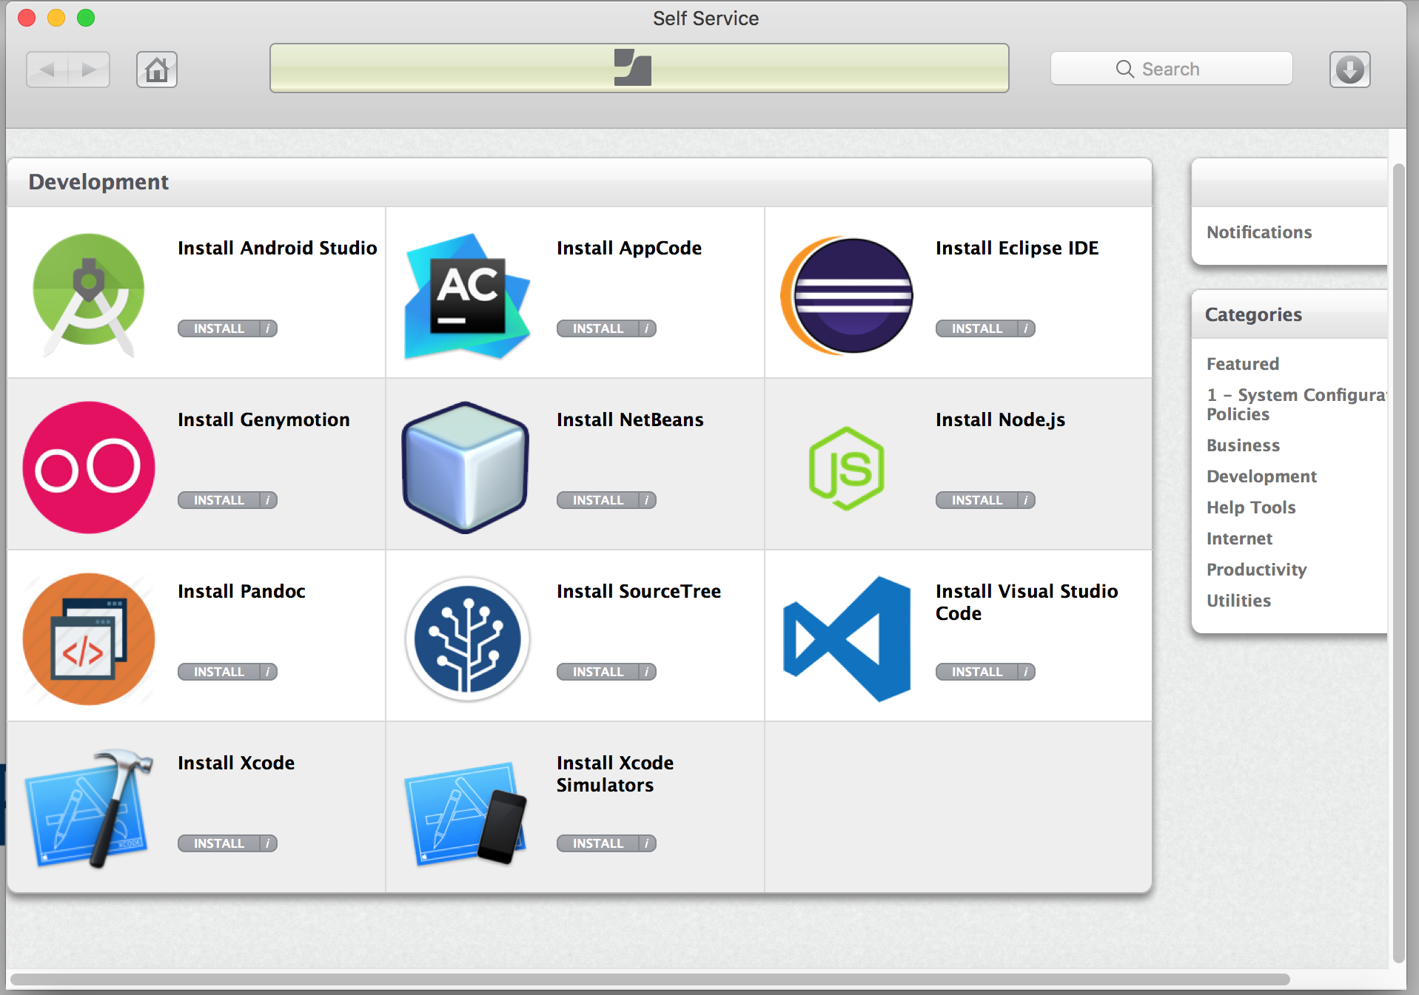This screenshot has height=995, width=1419.
Task: Show info for Eclipse IDE
Action: click(1026, 328)
